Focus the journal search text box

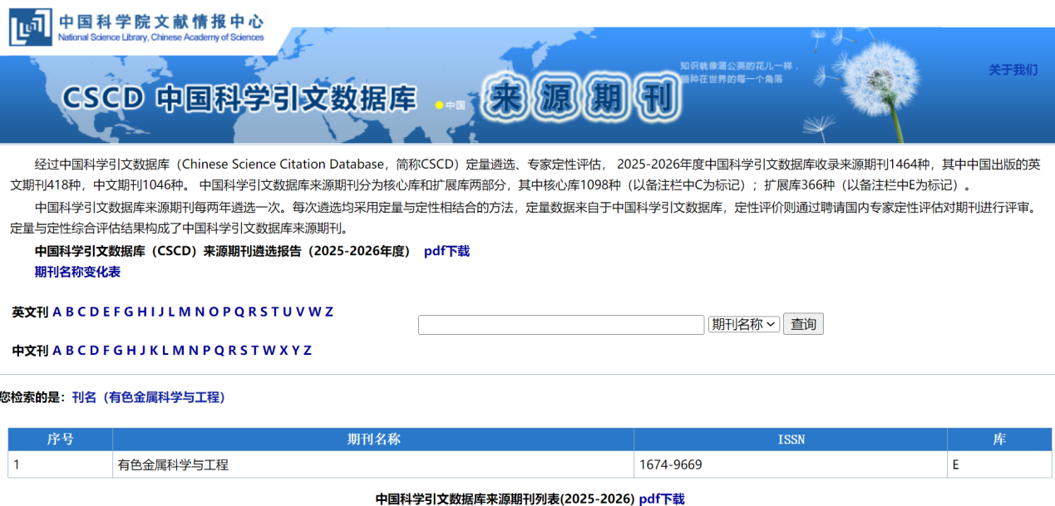(x=561, y=324)
